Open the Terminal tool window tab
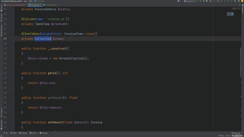Image resolution: width=244 pixels, height=137 pixels. pos(43,133)
